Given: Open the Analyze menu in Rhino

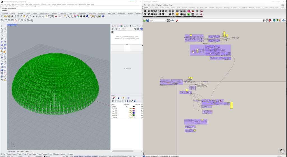Looking at the screenshot, I should click(x=54, y=4).
